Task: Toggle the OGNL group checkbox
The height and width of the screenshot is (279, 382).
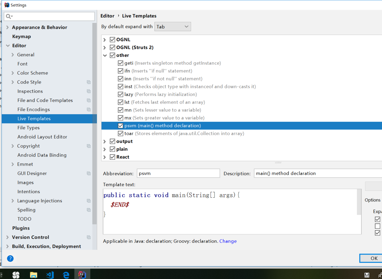Action: pos(113,40)
